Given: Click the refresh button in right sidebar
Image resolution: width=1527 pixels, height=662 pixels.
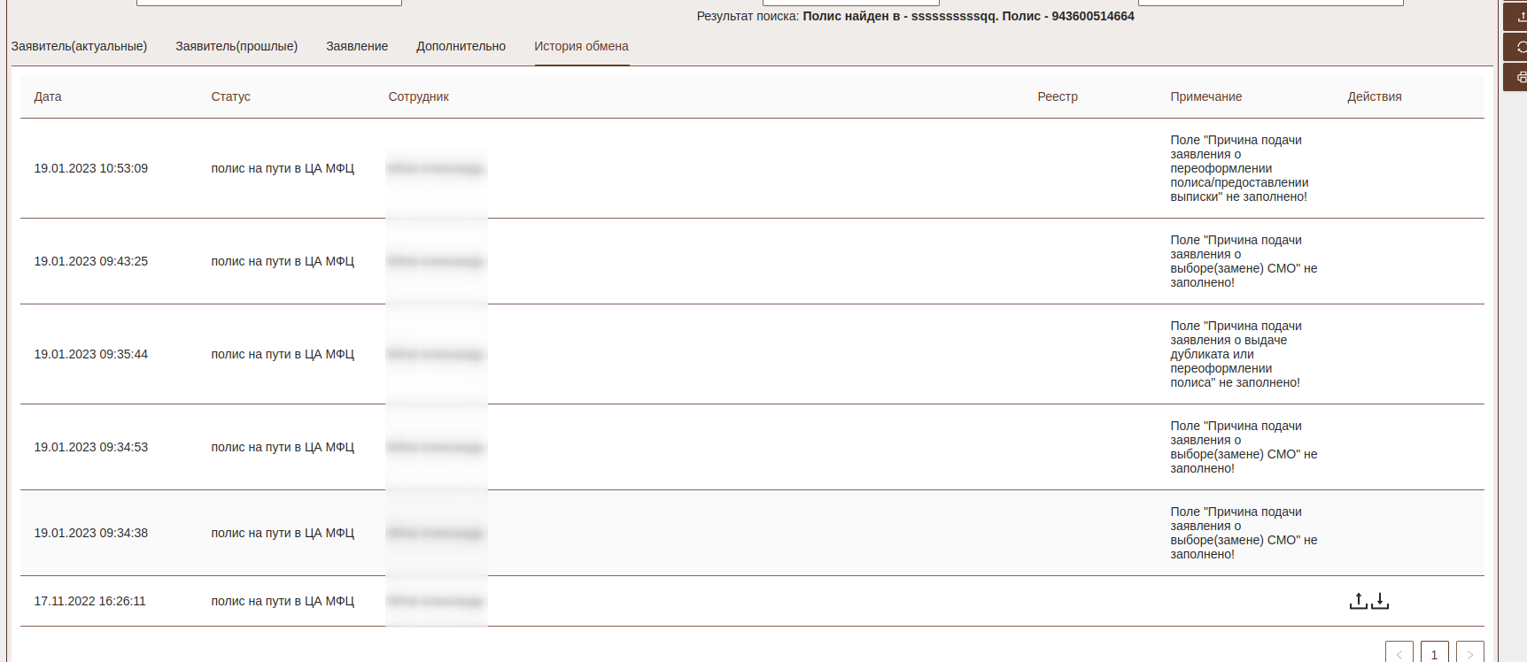Looking at the screenshot, I should point(1517,47).
